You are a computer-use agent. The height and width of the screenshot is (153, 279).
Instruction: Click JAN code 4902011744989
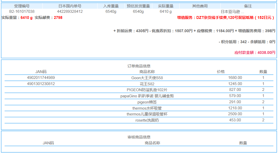tap(41, 78)
